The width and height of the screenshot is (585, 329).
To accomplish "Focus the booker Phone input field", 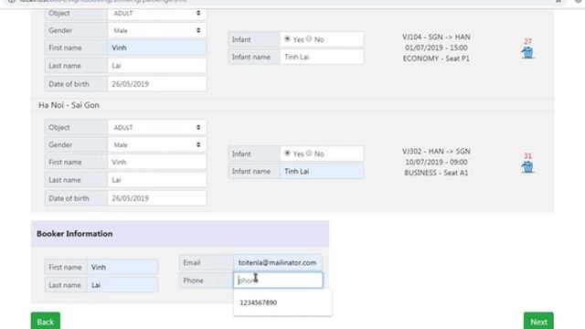I will pyautogui.click(x=278, y=281).
